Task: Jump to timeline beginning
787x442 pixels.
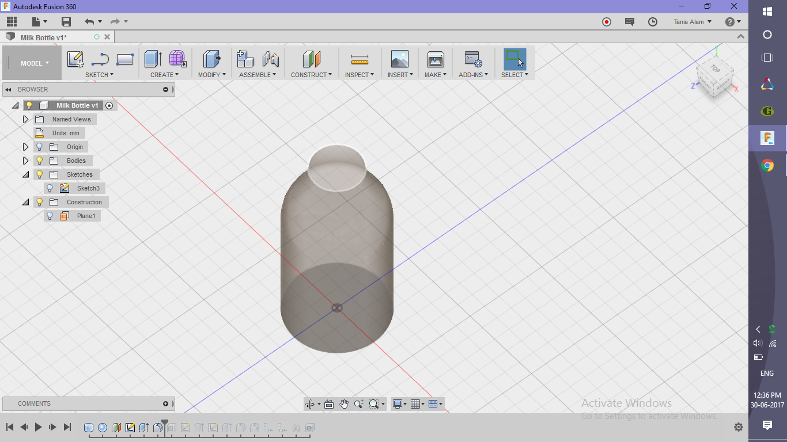Action: click(10, 427)
